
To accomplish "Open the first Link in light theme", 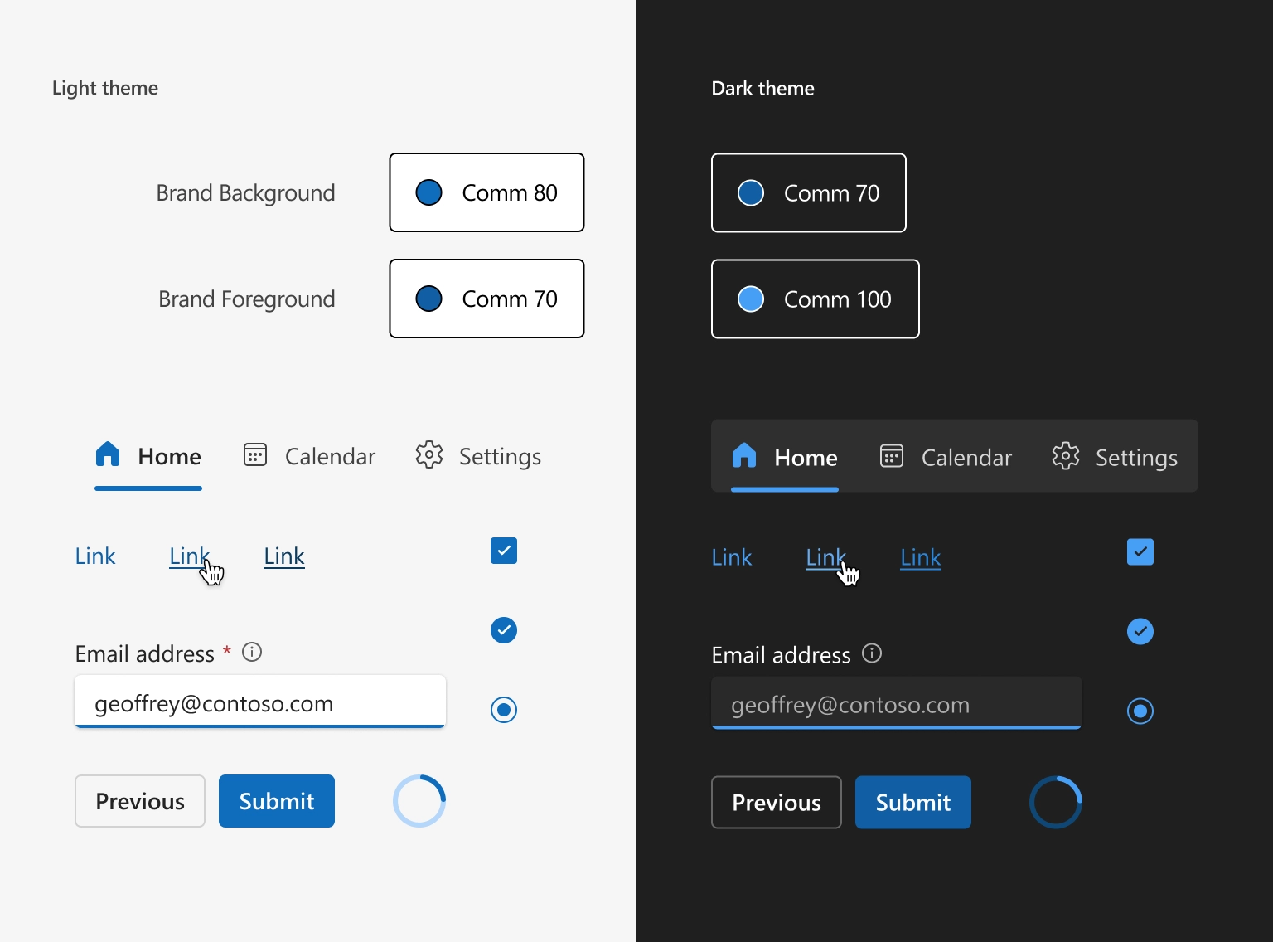I will pyautogui.click(x=94, y=556).
